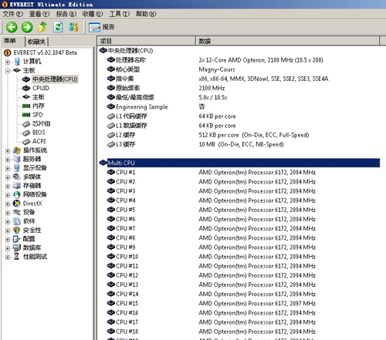The width and height of the screenshot is (386, 340).
Task: Expand the 软件 tree node
Action: coord(8,222)
